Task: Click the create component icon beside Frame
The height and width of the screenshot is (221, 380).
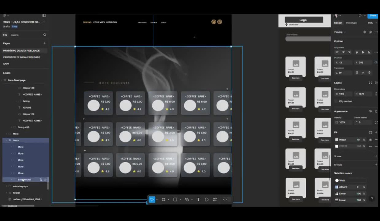Action: (x=364, y=32)
